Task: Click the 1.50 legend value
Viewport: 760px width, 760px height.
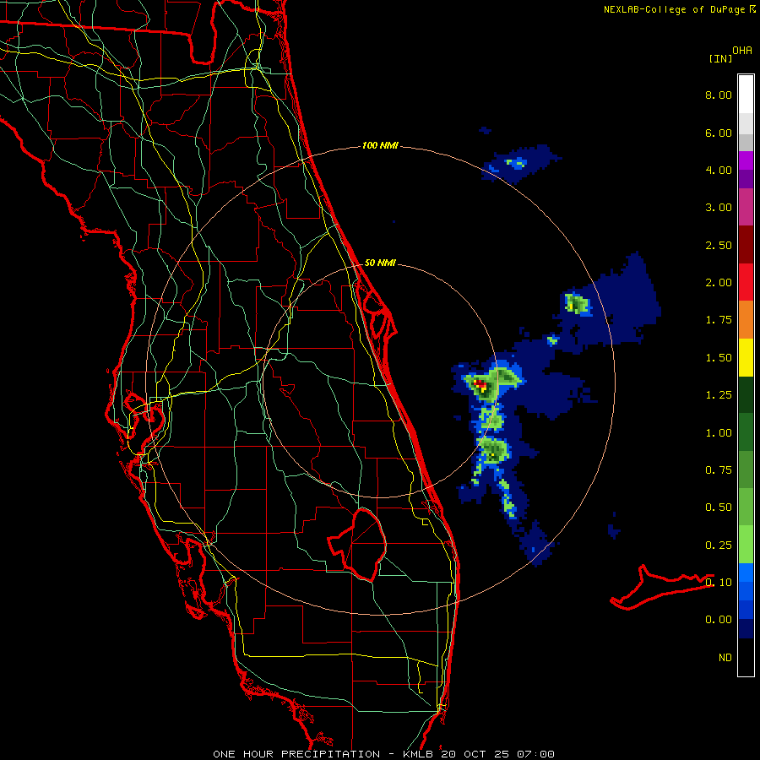Action: (x=719, y=358)
